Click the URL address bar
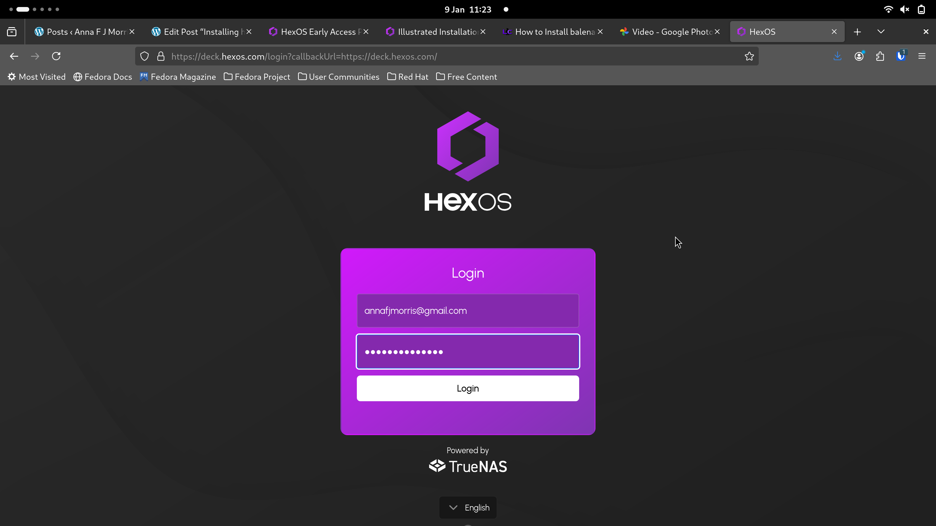This screenshot has height=526, width=936. point(447,56)
